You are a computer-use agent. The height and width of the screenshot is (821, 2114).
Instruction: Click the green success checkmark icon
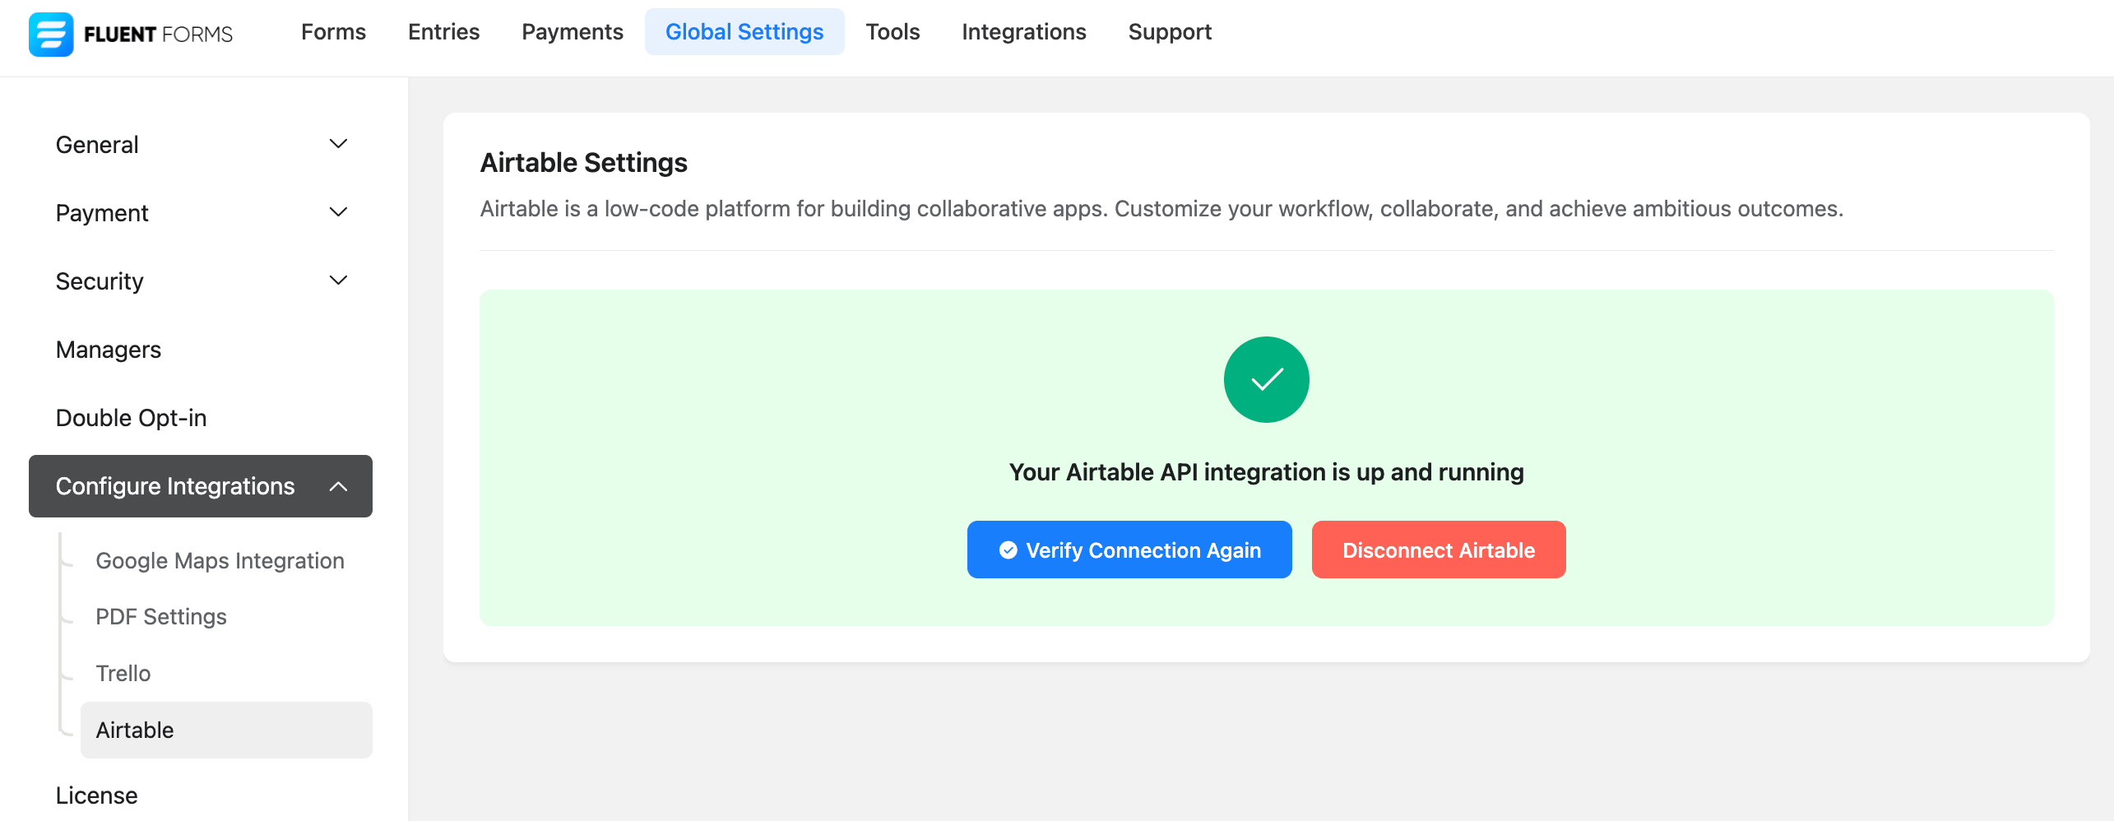click(1266, 379)
